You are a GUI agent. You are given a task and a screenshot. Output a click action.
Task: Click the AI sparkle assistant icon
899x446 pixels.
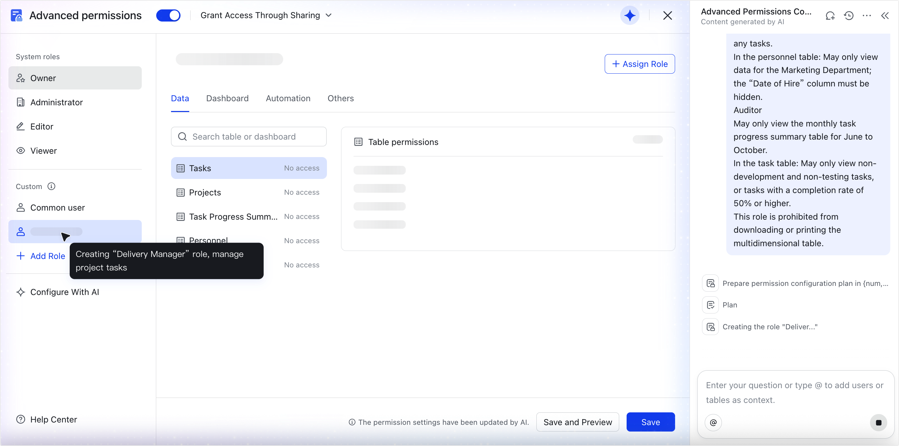[630, 15]
